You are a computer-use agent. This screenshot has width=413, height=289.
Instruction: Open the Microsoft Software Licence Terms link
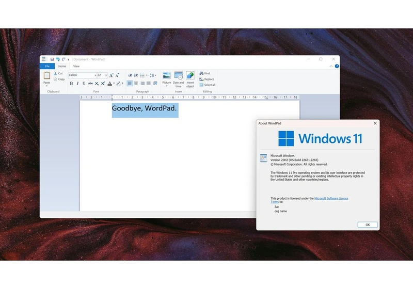[331, 199]
